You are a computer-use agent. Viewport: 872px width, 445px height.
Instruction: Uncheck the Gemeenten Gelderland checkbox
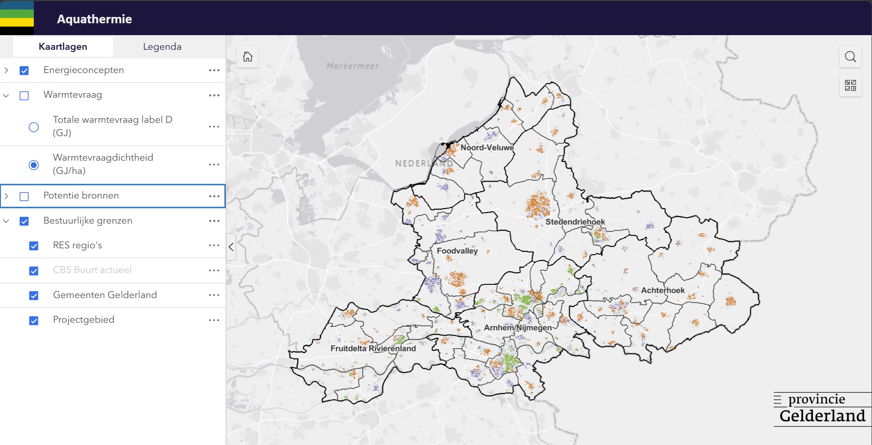34,296
